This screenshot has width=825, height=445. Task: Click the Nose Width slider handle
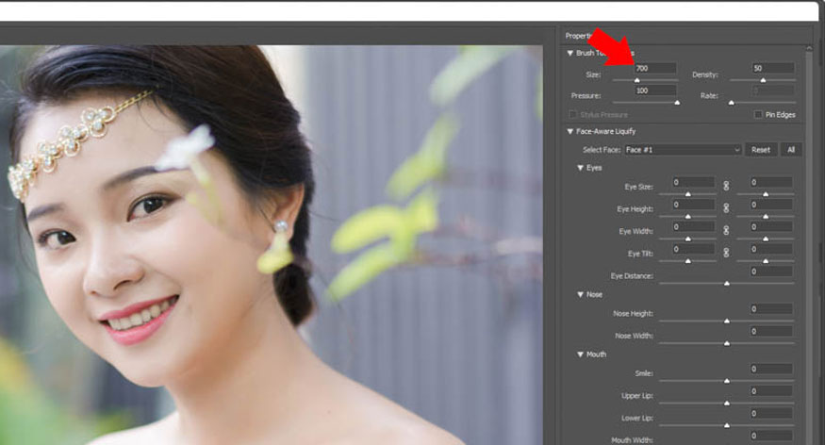click(727, 343)
